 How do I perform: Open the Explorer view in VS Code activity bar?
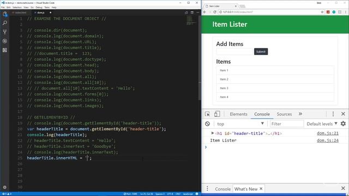5,14
